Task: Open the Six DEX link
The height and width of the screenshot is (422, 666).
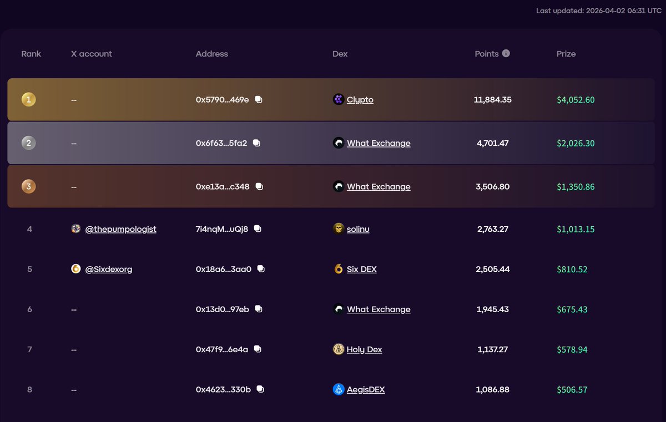Action: (x=362, y=269)
